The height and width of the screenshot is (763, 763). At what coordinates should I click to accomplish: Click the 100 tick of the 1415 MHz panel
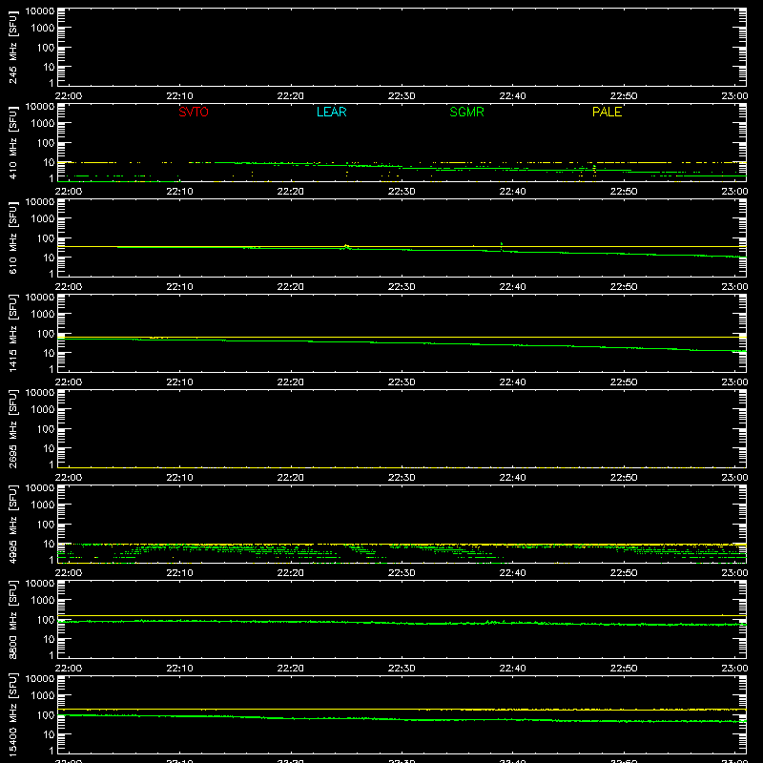[x=46, y=334]
